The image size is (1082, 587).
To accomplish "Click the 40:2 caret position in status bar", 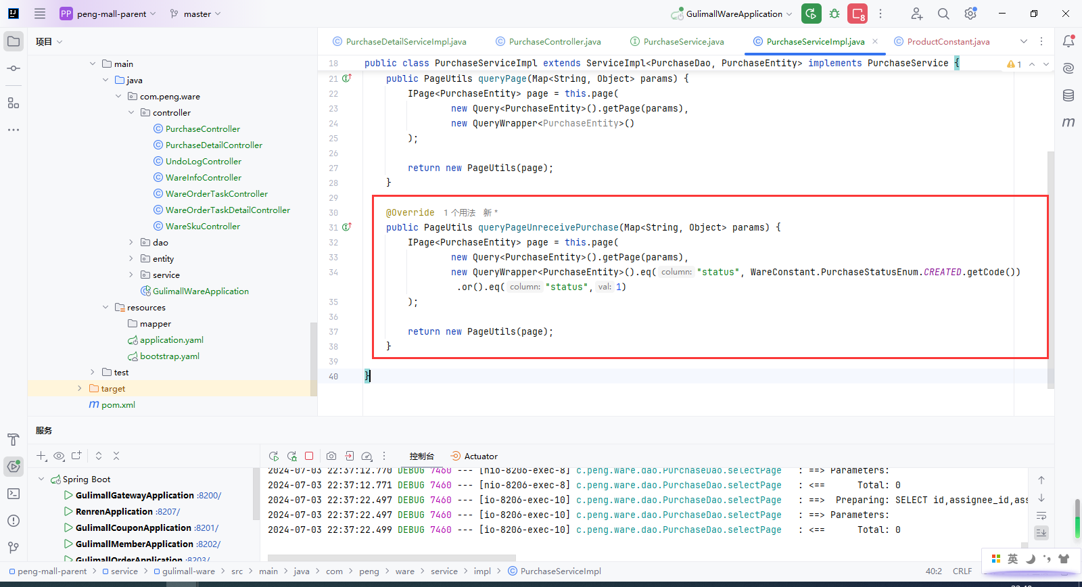I will pyautogui.click(x=934, y=571).
